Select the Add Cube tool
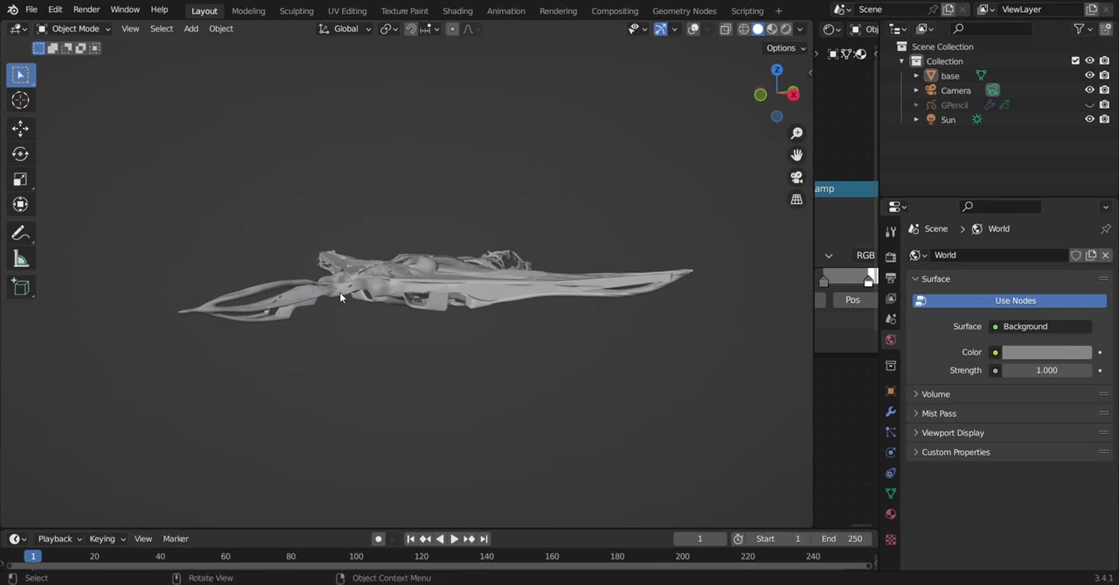The height and width of the screenshot is (585, 1119). point(20,287)
